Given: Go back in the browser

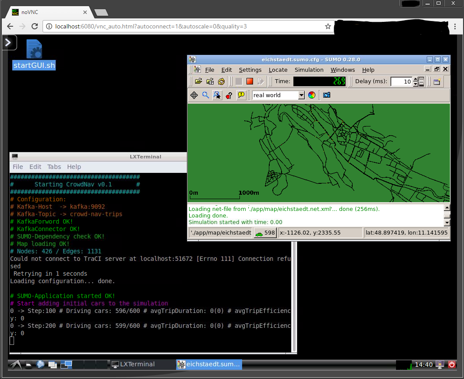Looking at the screenshot, I should 10,26.
